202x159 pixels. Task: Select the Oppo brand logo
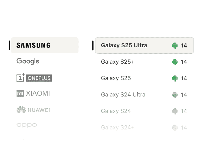tap(27, 125)
